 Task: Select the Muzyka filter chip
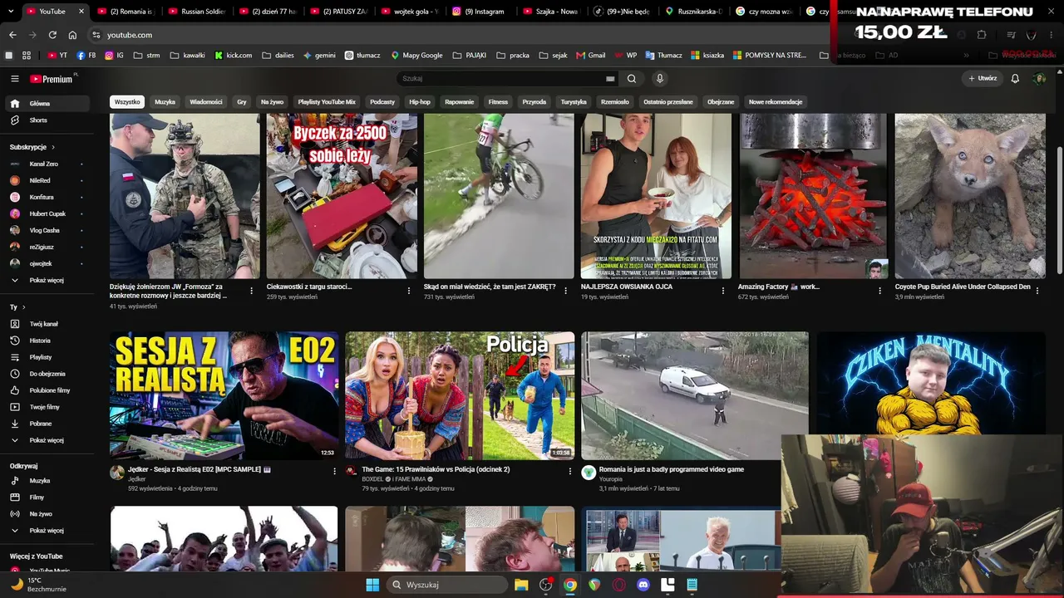coord(165,102)
